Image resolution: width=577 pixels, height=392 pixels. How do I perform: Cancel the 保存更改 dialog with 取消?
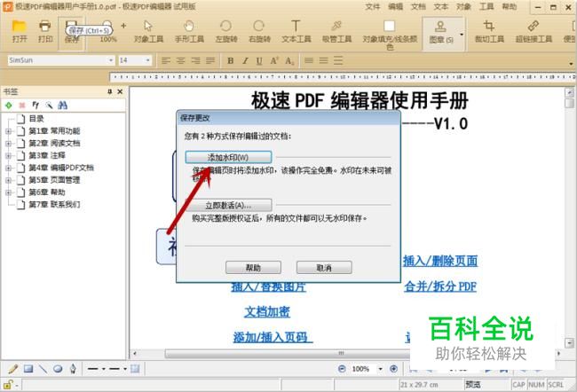324,267
